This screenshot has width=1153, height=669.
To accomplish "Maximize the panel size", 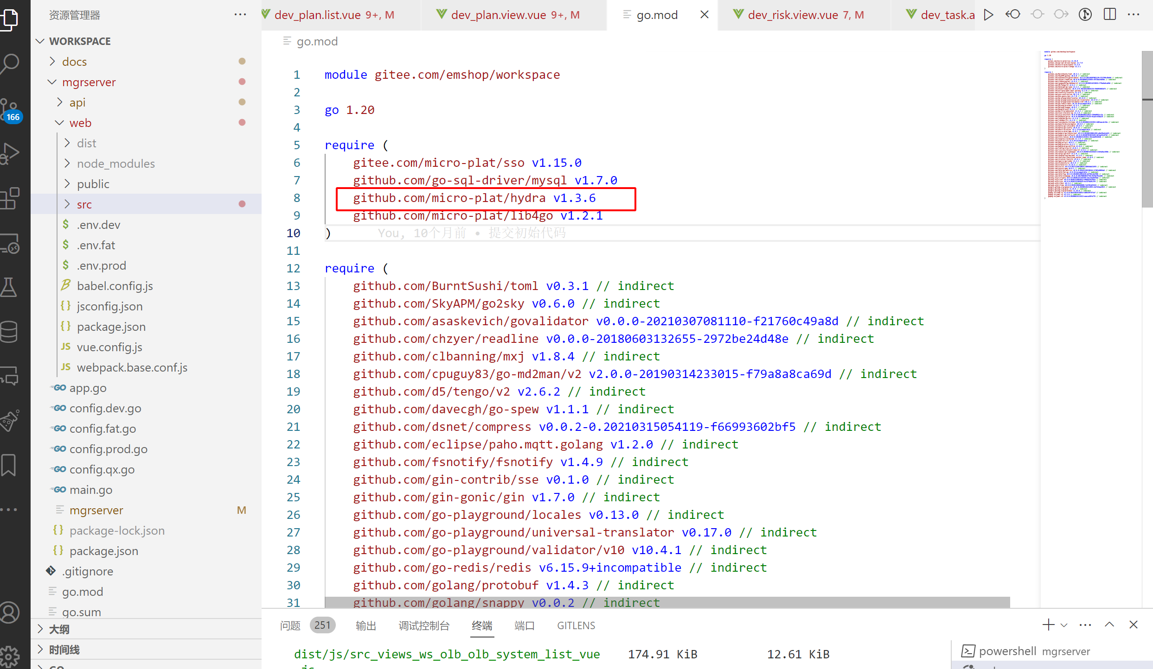I will [1109, 625].
